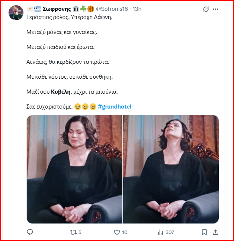Open the author's profile avatar
The height and width of the screenshot is (241, 234).
pos(16,13)
